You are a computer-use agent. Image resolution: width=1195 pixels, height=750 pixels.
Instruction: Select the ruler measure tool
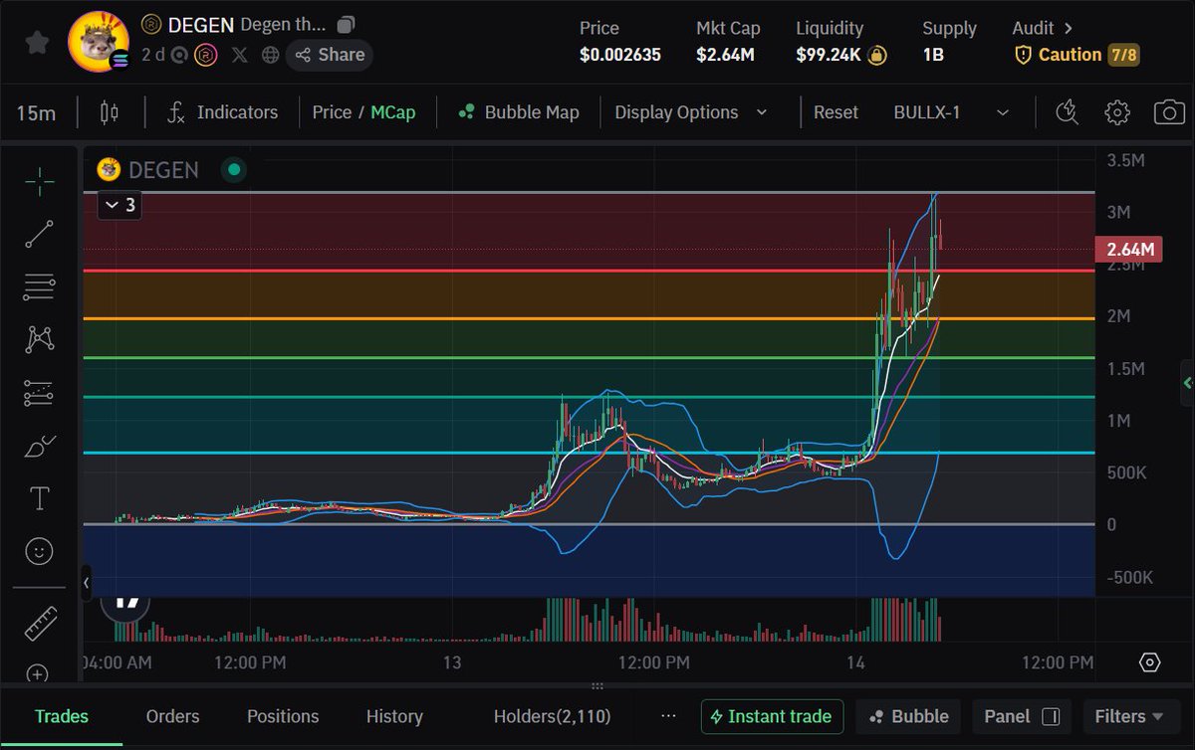(x=39, y=623)
